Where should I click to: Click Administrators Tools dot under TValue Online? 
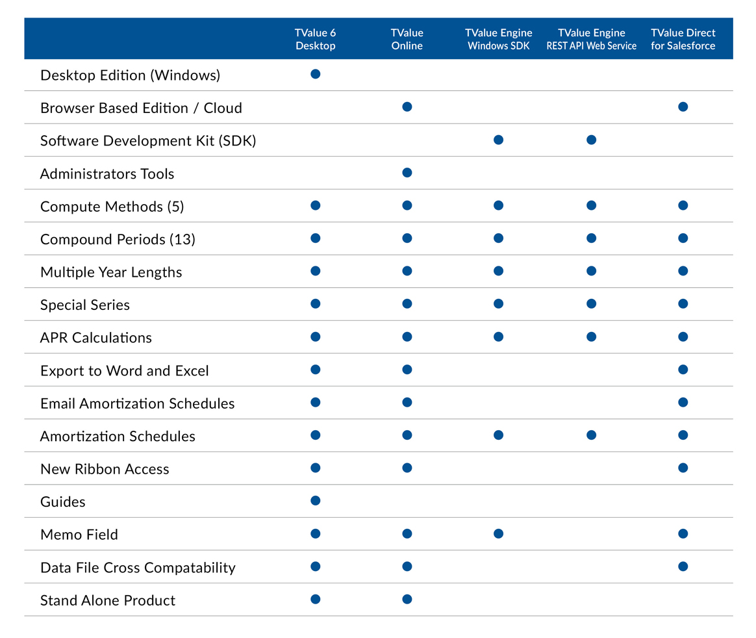407,173
